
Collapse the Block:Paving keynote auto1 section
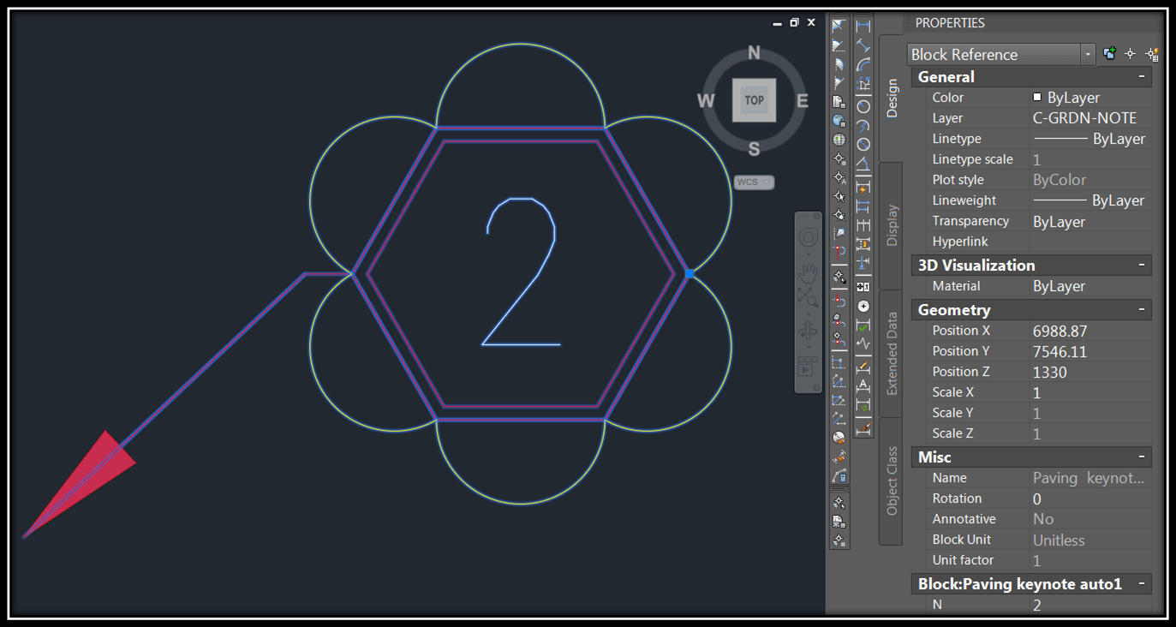tap(1142, 584)
